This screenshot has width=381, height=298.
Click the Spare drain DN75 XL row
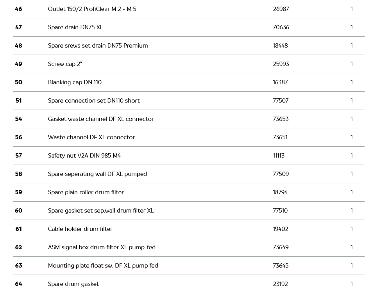(x=75, y=27)
